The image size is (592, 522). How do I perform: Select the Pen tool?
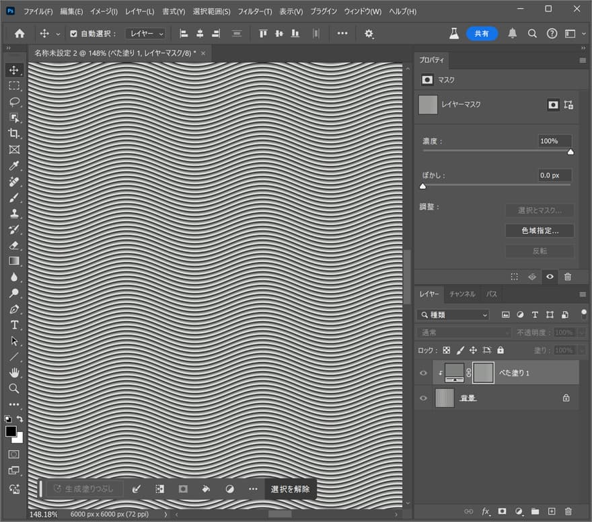point(14,309)
